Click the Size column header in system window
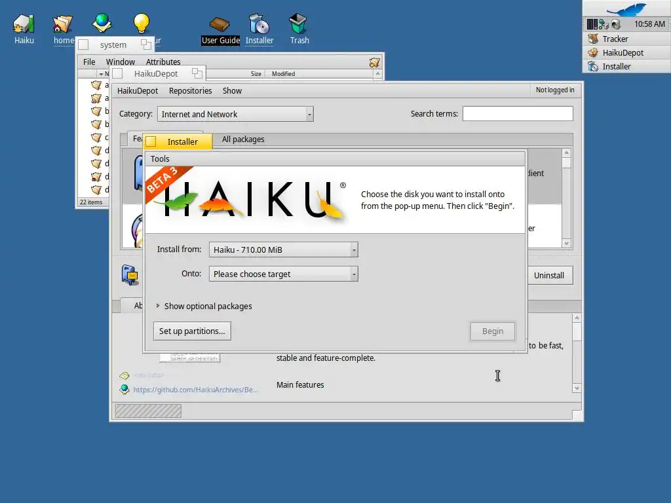This screenshot has height=503, width=671. (256, 74)
